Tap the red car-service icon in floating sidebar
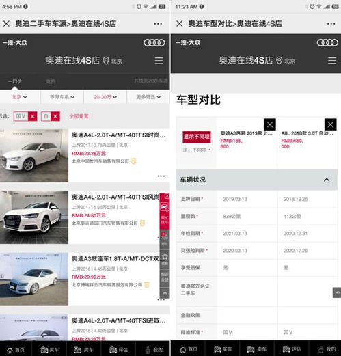 (165, 208)
